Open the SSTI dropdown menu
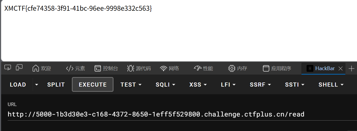 pos(295,85)
